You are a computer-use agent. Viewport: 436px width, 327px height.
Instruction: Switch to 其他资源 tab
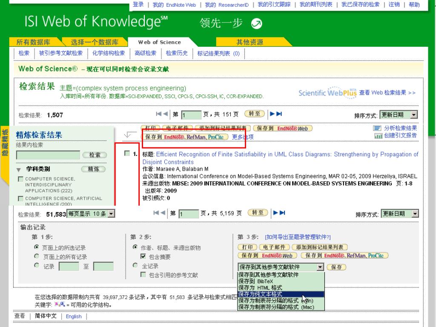[x=250, y=42]
